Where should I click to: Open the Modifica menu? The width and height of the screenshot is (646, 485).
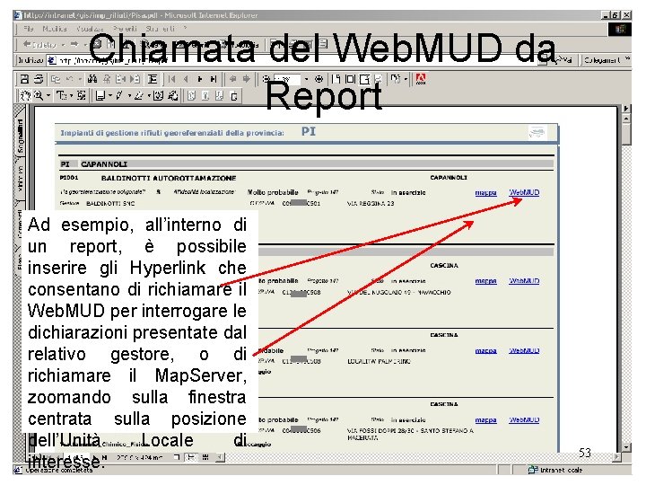(x=55, y=29)
